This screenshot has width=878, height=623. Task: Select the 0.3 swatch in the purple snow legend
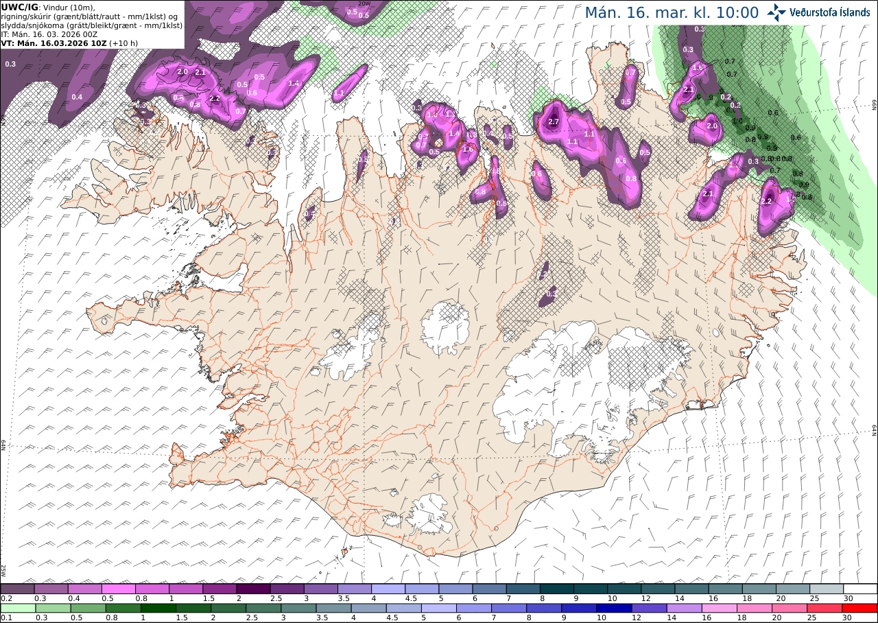pyautogui.click(x=51, y=589)
